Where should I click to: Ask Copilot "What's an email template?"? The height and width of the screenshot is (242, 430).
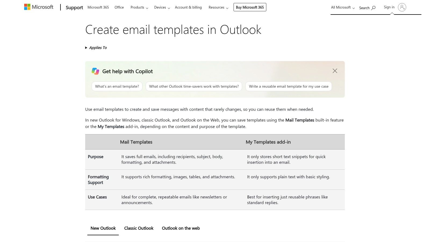117,86
